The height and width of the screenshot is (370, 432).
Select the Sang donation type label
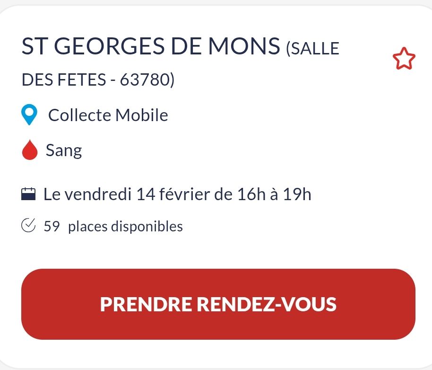(x=64, y=151)
